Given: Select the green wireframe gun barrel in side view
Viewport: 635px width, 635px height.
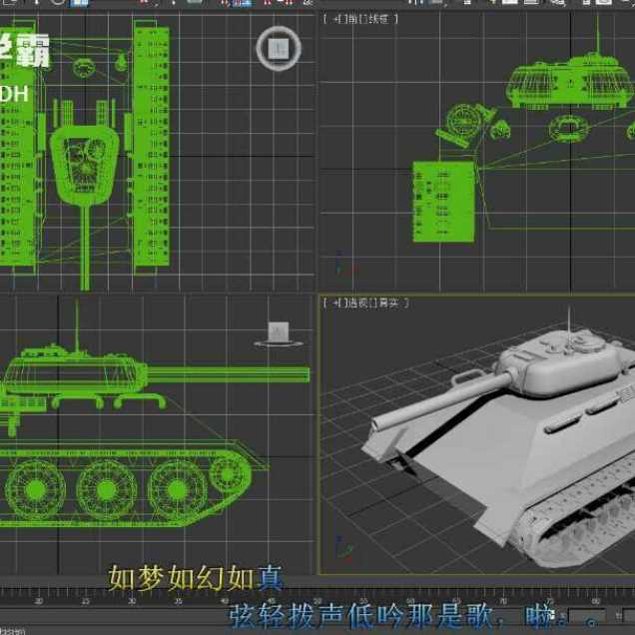Looking at the screenshot, I should point(229,374).
